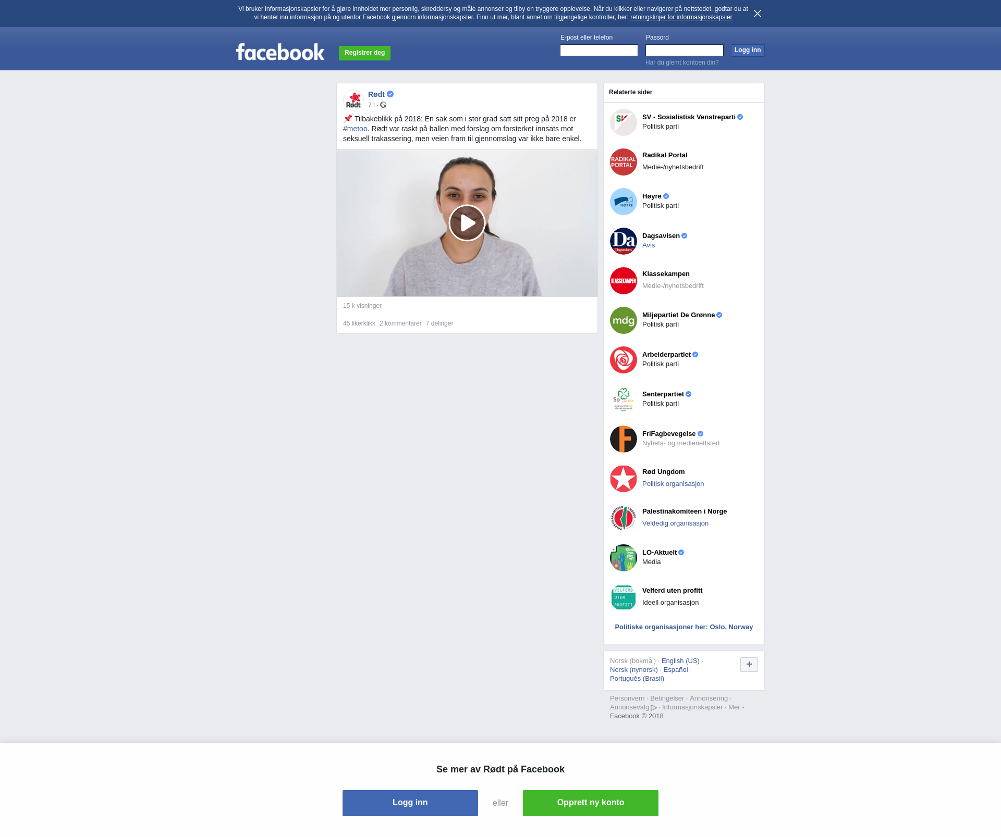Open Arbeiderpartiet rose logo
1001x837 pixels.
point(624,360)
